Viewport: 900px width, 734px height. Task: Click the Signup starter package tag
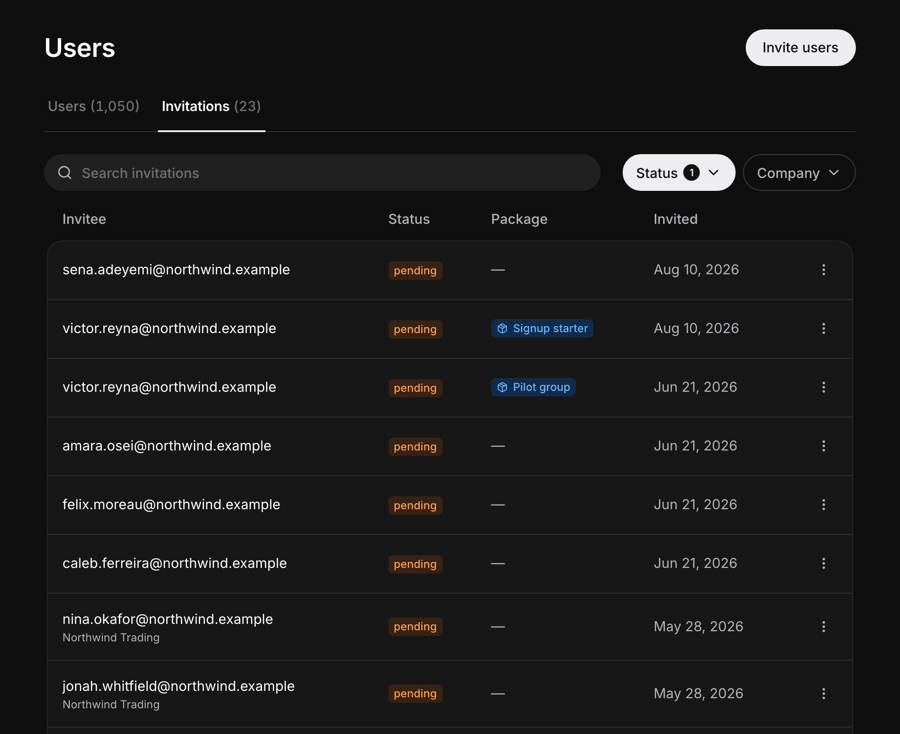542,328
